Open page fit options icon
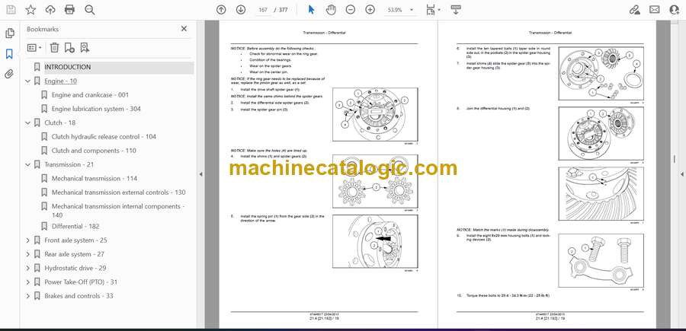 (431, 10)
